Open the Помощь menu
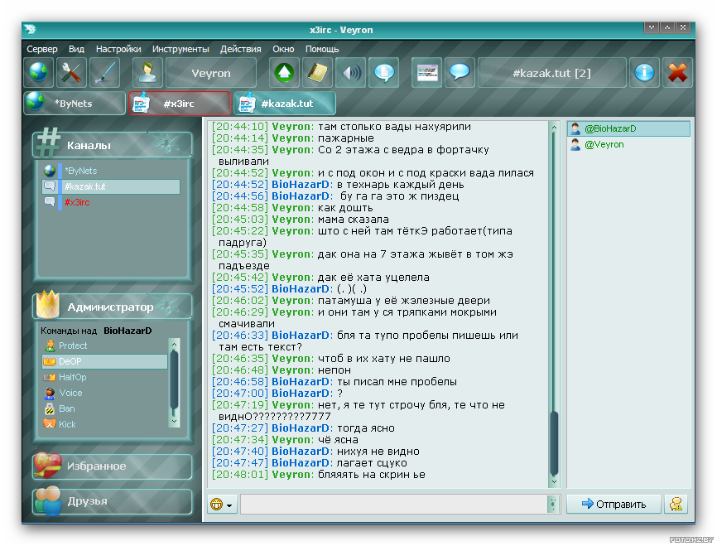717x546 pixels. 322,49
